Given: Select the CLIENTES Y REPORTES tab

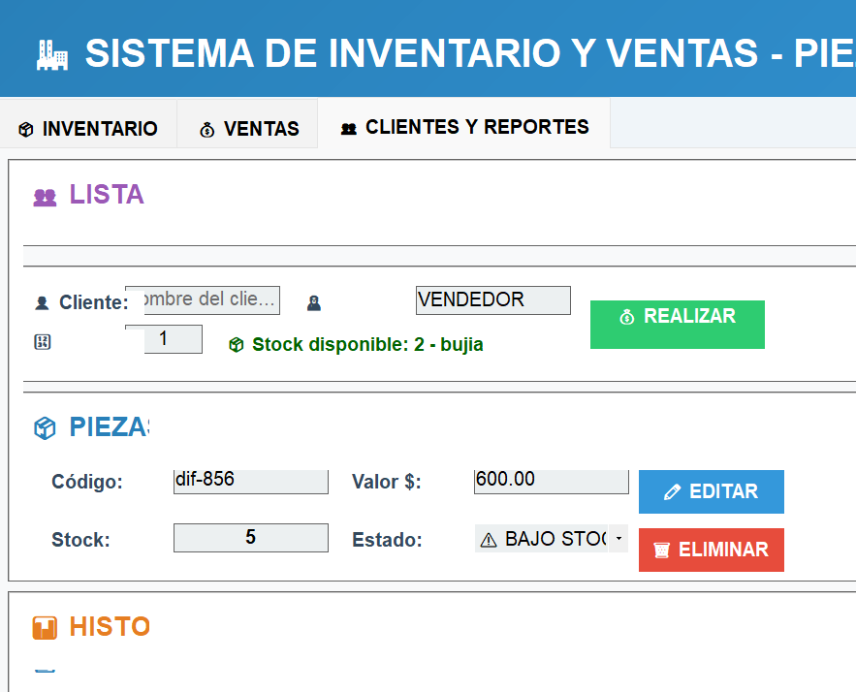Looking at the screenshot, I should (464, 127).
